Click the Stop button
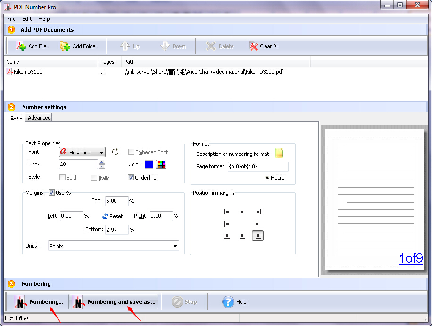 coord(184,302)
